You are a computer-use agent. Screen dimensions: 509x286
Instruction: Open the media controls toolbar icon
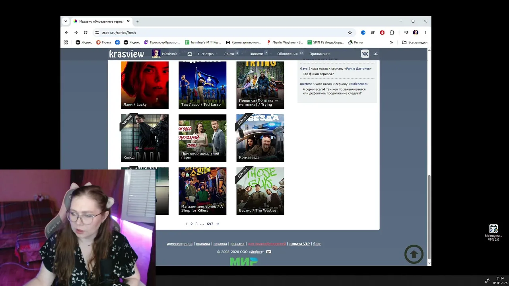406,33
